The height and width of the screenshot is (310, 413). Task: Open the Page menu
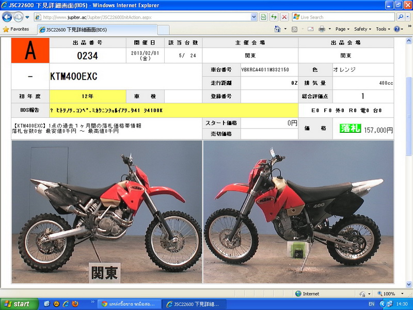(x=342, y=29)
